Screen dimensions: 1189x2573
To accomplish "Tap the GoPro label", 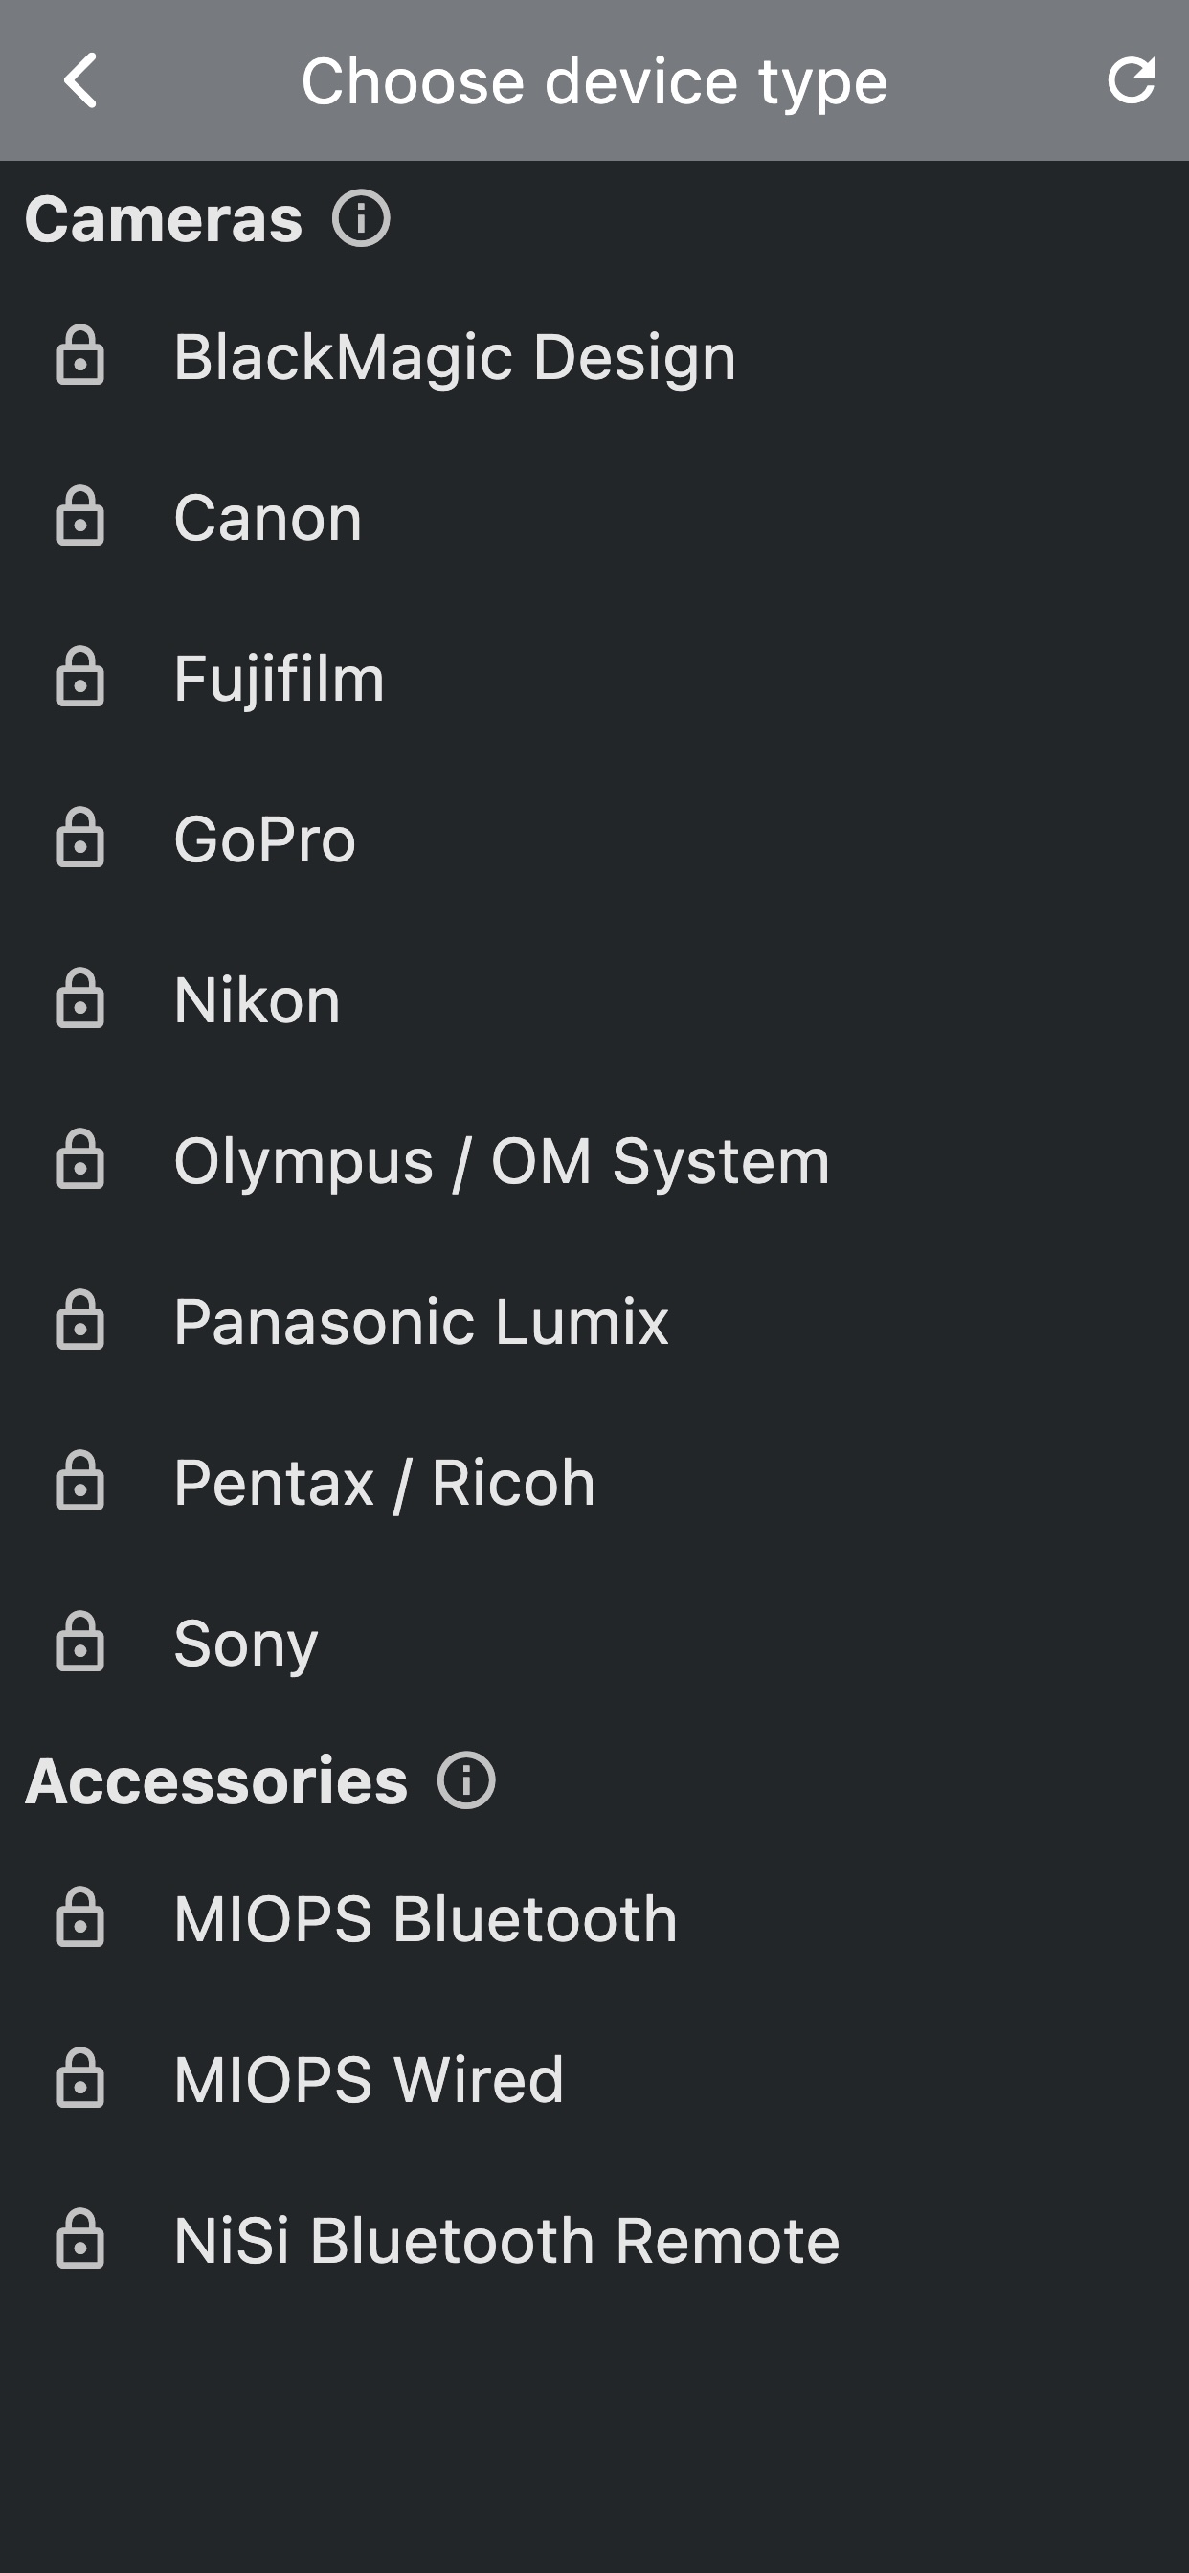I will tap(265, 839).
